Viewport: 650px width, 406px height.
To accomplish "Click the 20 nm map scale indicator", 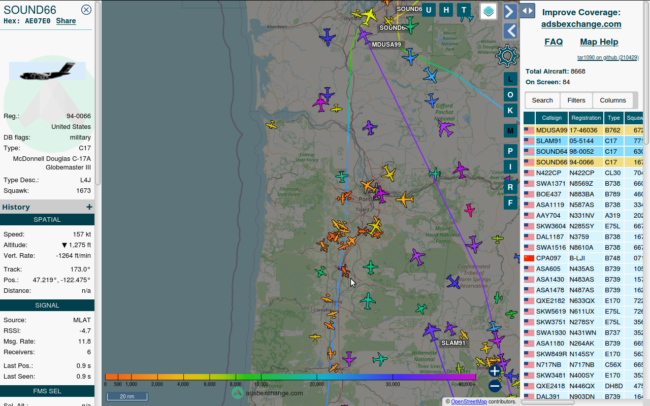I will [126, 396].
